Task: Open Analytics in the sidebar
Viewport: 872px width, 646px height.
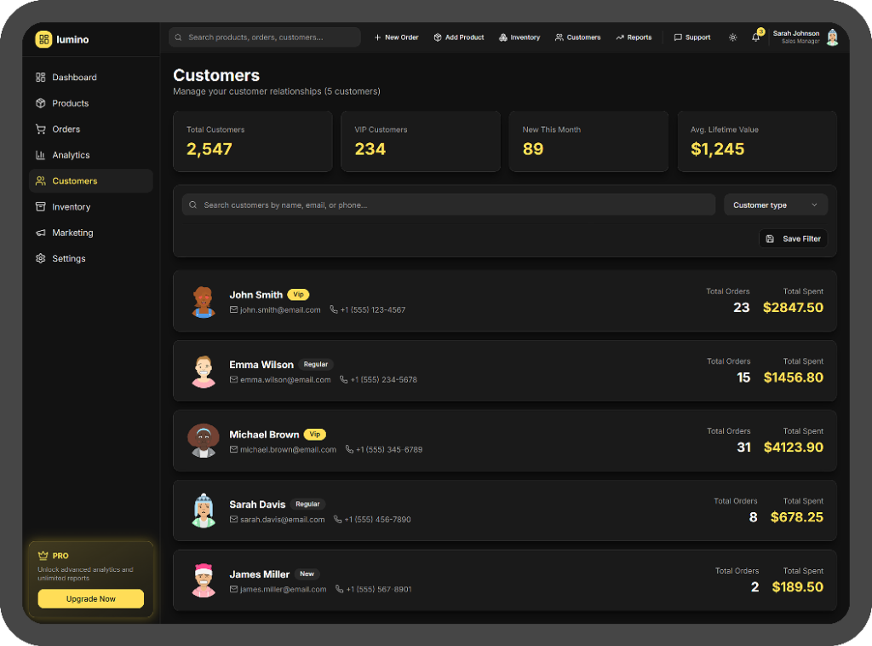Action: pyautogui.click(x=71, y=155)
